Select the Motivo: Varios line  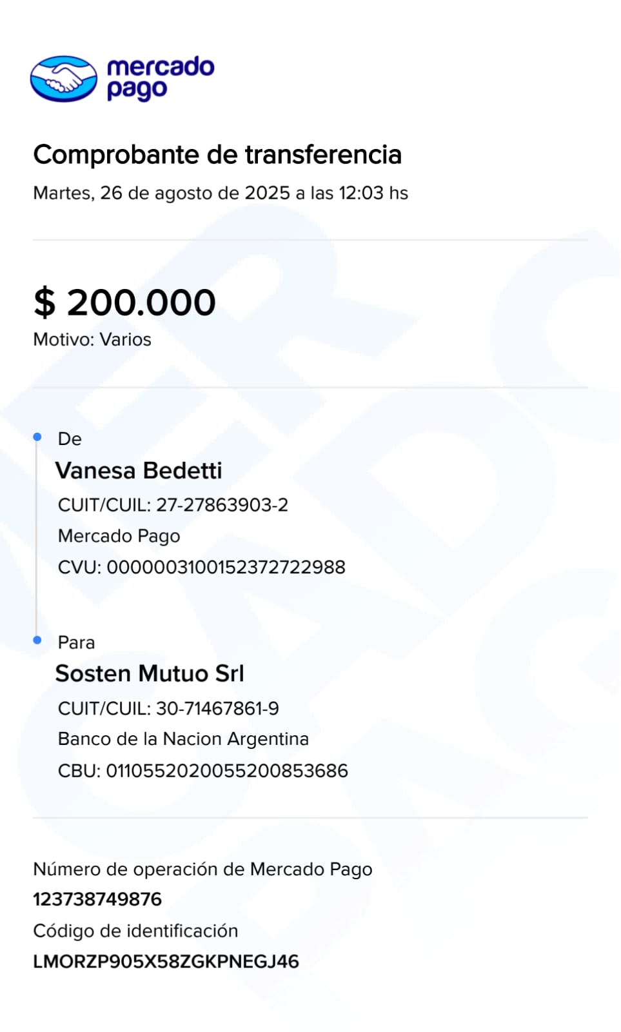tap(92, 339)
